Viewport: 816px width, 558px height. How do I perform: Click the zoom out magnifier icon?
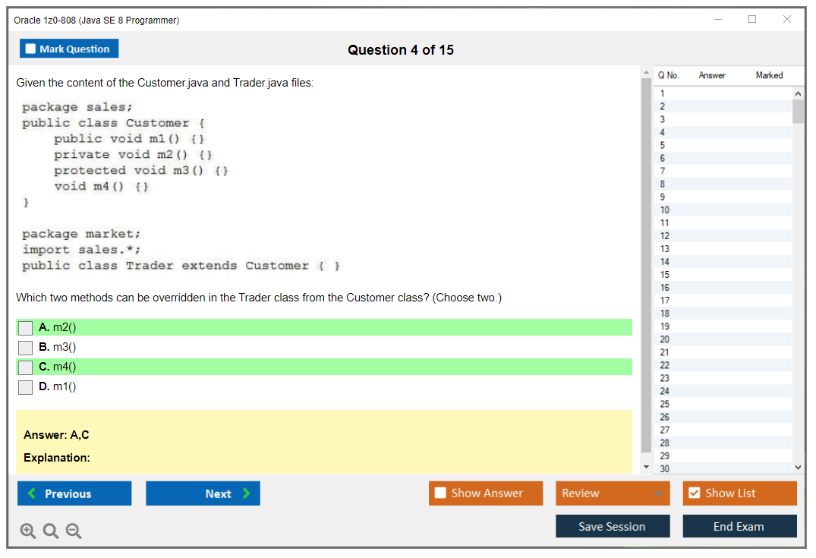tap(74, 531)
